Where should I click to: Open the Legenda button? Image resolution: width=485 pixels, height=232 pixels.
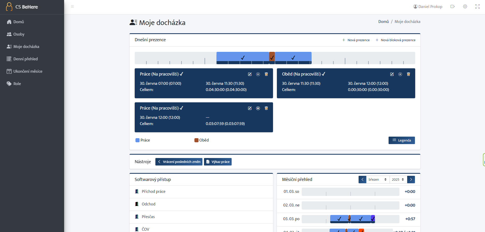click(x=401, y=140)
